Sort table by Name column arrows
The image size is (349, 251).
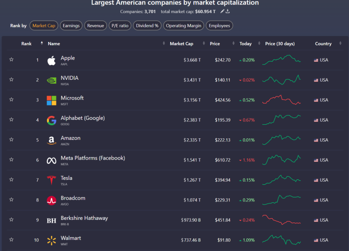coord(164,43)
